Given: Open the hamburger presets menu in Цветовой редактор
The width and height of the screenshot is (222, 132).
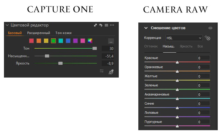Looking at the screenshot, I should (106, 25).
